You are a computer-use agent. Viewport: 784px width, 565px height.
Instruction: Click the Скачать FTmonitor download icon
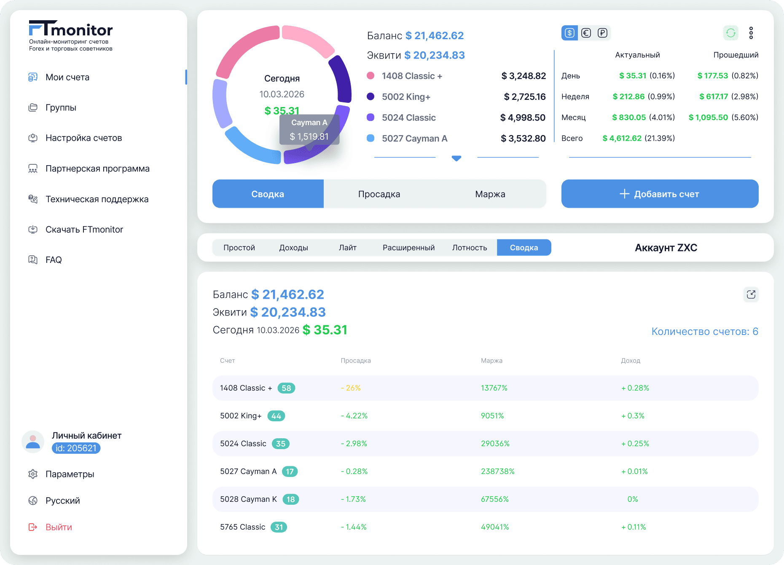click(33, 229)
